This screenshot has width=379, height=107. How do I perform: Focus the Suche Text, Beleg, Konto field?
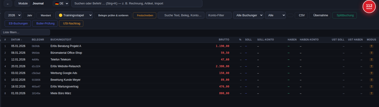[x=181, y=15]
